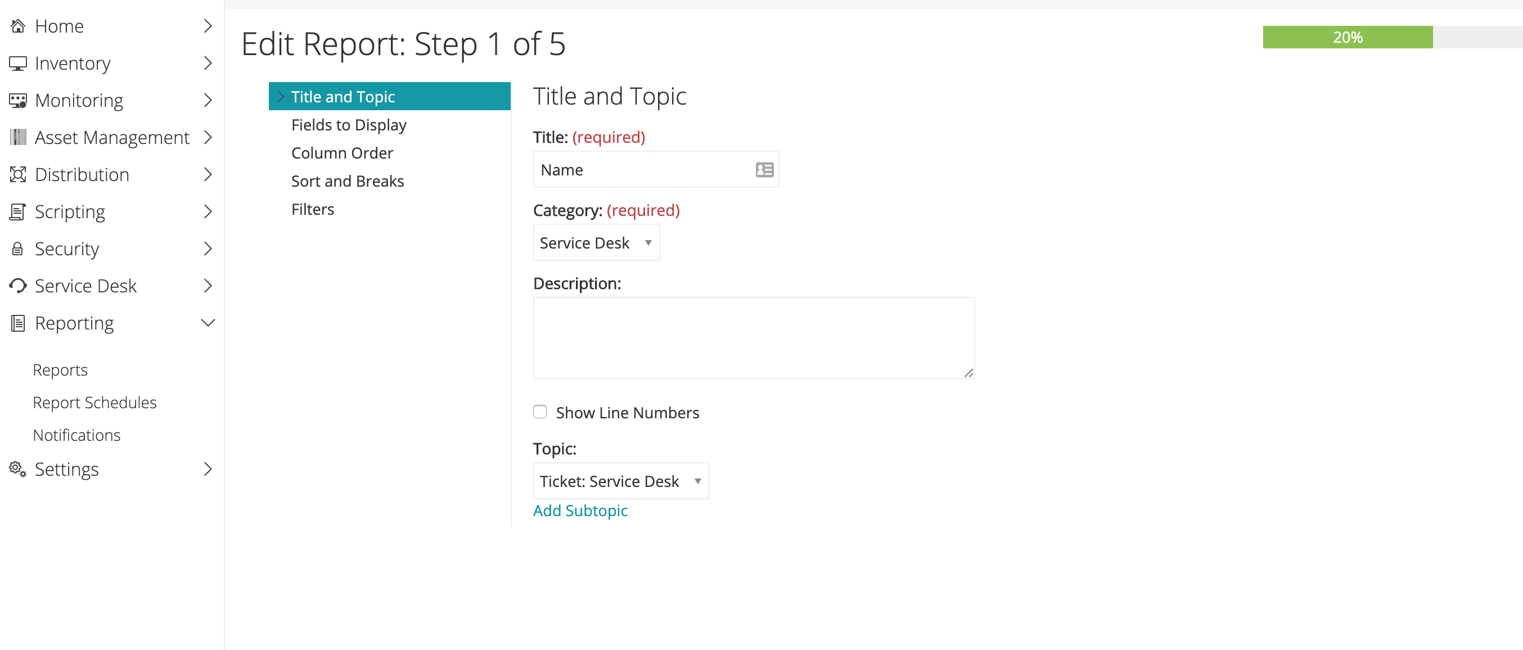Click the Settings menu label
This screenshot has height=650, width=1523.
[67, 469]
